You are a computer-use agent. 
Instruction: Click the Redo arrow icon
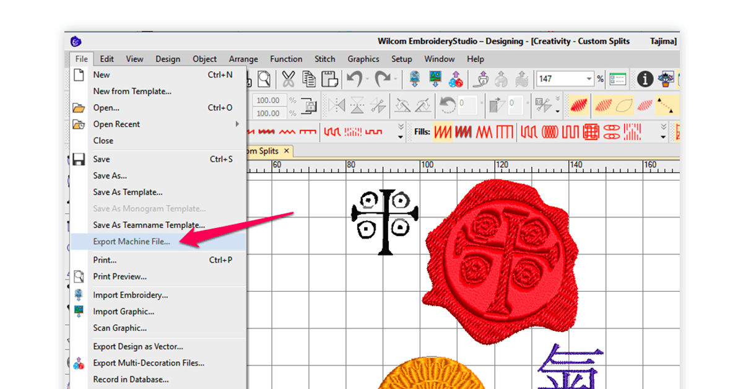383,79
